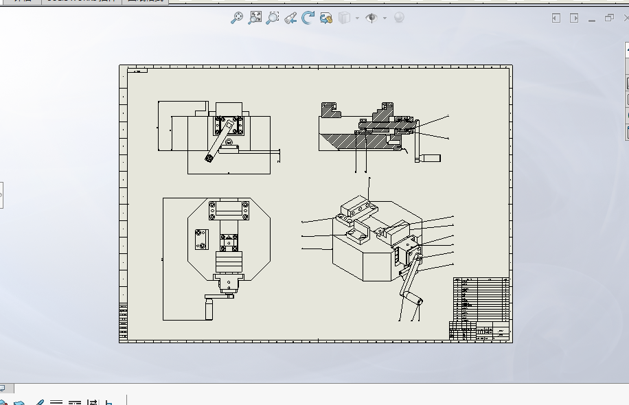Click the right-arrow panel icon at top right

574,18
